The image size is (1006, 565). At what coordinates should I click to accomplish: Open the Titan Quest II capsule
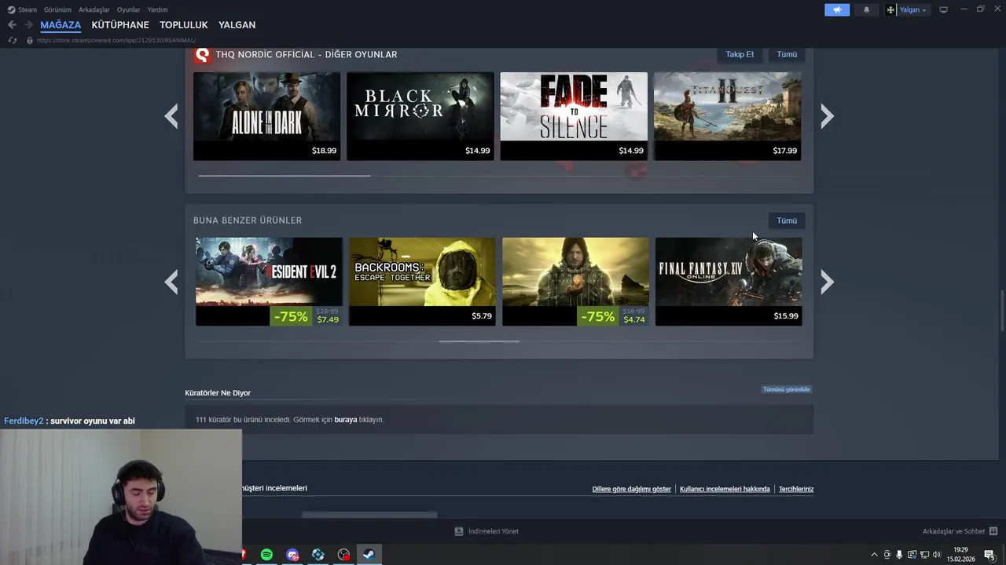728,116
